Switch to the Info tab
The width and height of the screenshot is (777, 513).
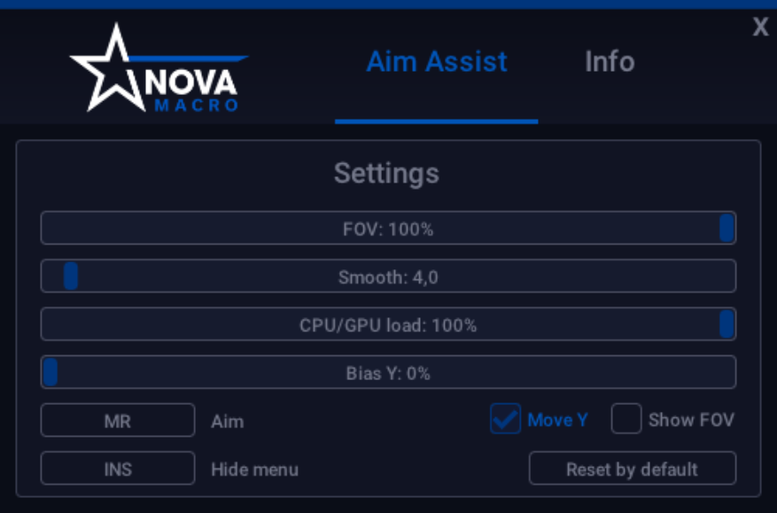click(609, 61)
